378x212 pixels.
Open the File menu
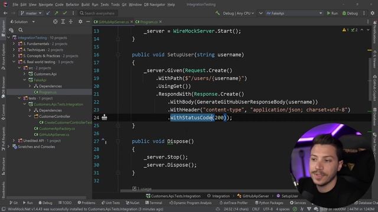coord(15,5)
